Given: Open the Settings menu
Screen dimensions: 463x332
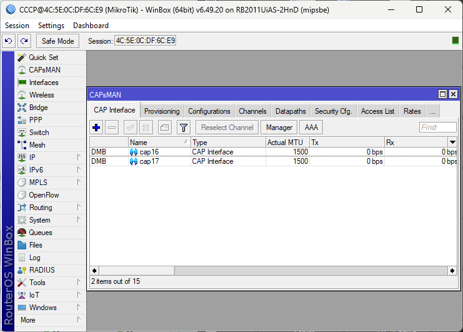Looking at the screenshot, I should [51, 26].
